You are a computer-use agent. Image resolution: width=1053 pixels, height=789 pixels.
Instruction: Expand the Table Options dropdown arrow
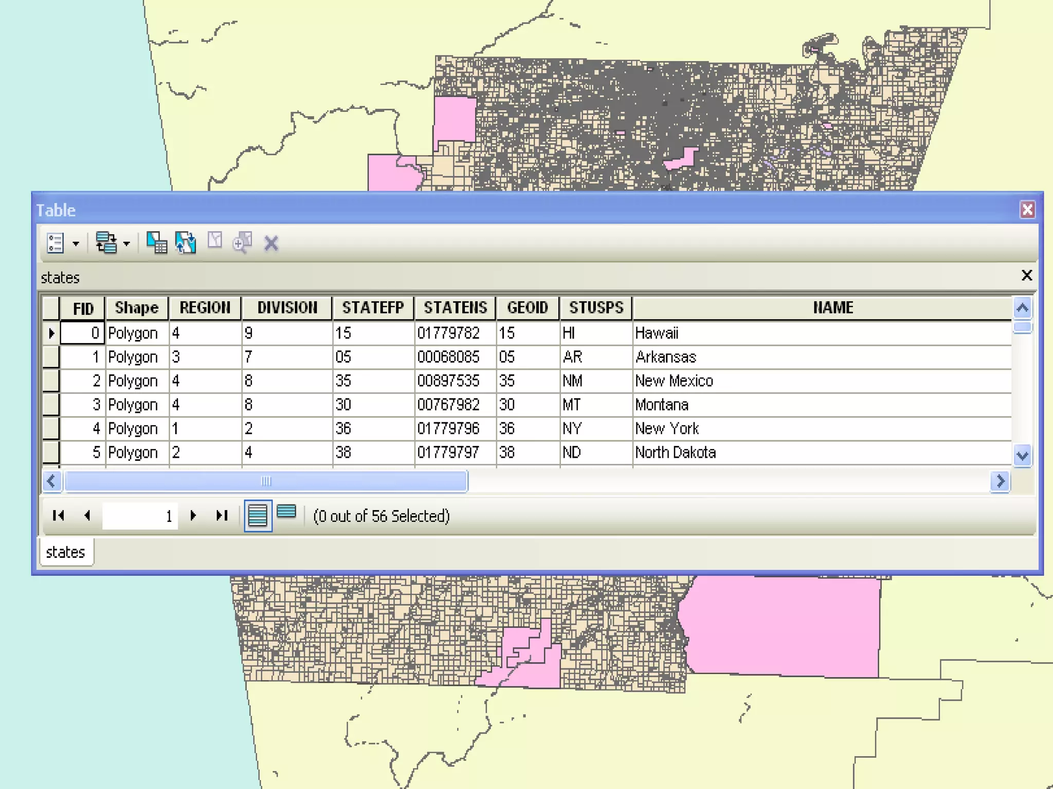(76, 243)
